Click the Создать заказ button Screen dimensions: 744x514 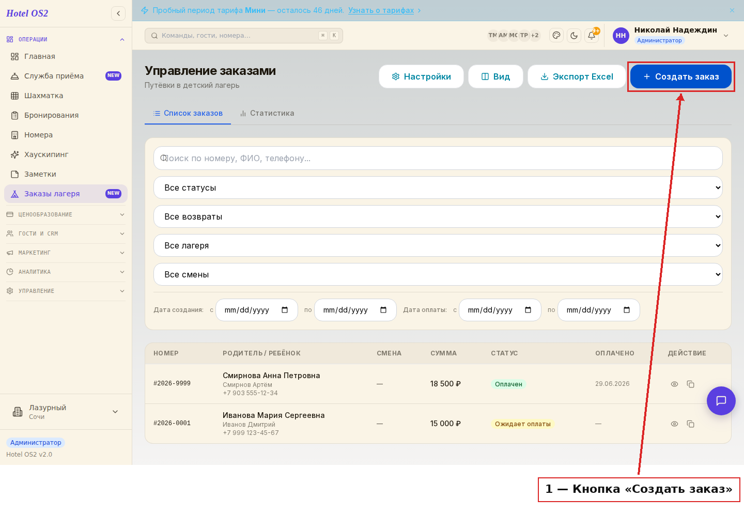(681, 76)
